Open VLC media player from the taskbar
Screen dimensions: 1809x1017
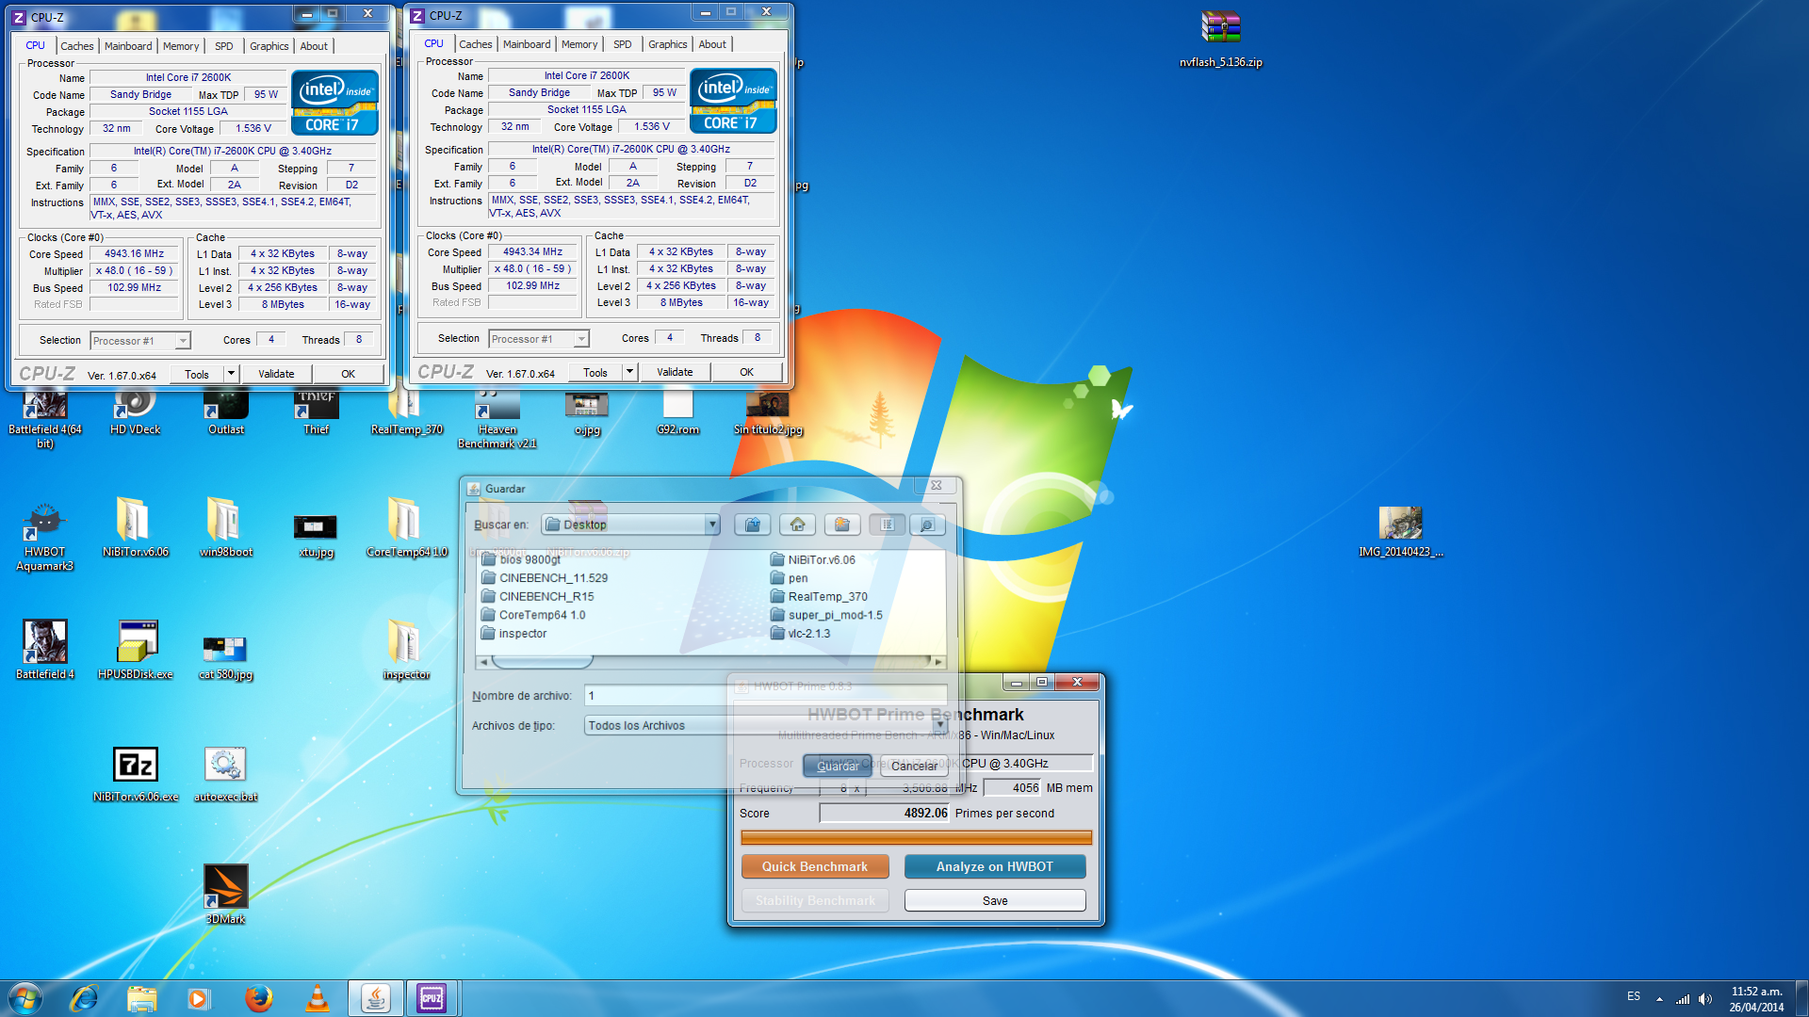point(318,998)
